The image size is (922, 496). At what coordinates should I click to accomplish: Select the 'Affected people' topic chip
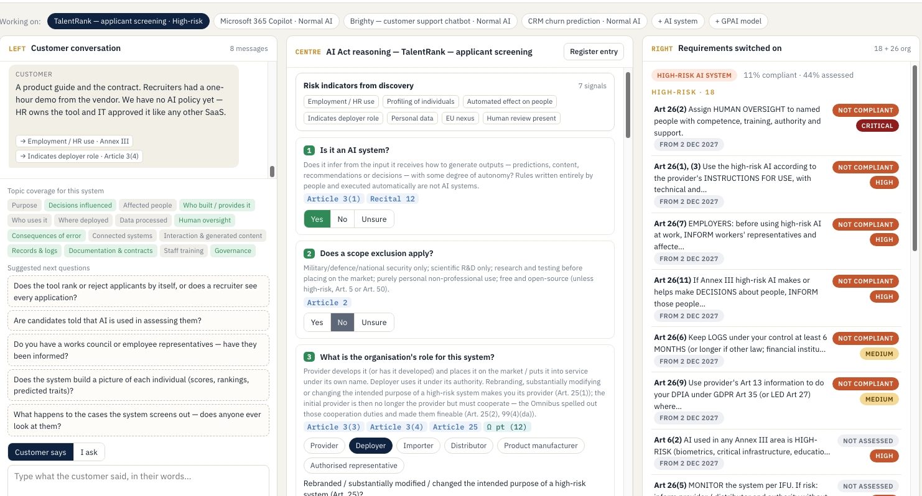(147, 205)
